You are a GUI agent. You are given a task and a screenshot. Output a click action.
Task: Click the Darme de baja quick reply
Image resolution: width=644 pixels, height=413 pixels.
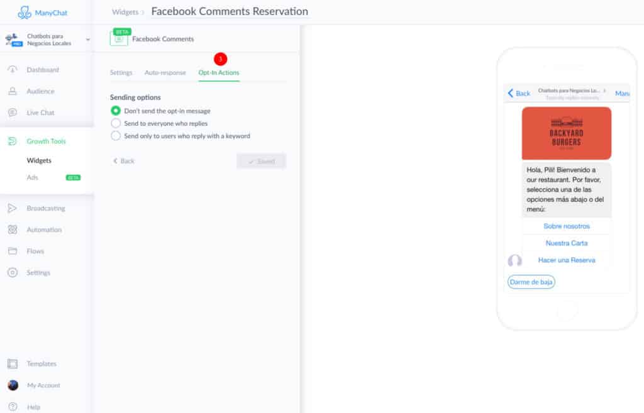531,282
